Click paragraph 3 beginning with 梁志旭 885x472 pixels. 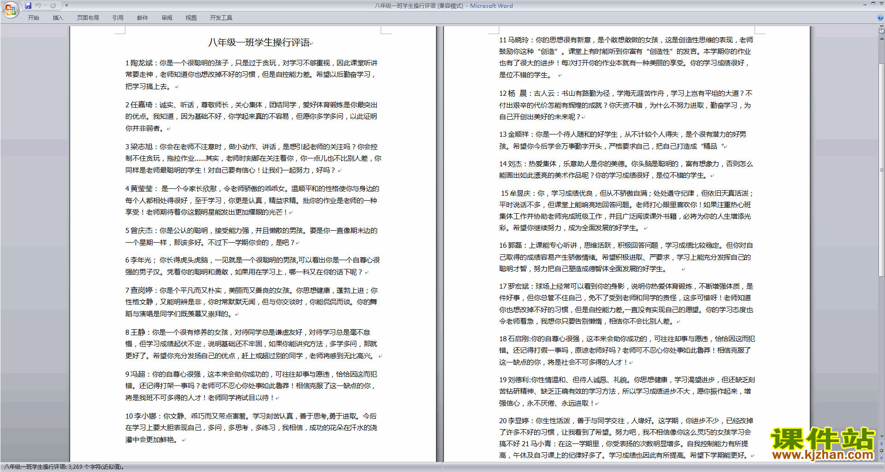tap(253, 158)
